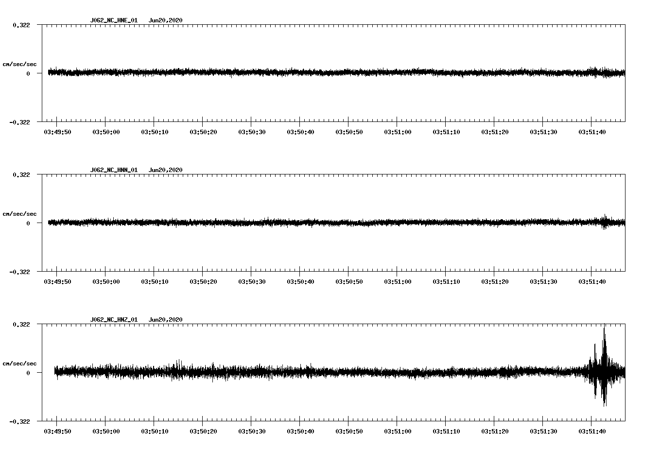Click the cm/sec/sec unit label of HNE plot

coord(19,64)
